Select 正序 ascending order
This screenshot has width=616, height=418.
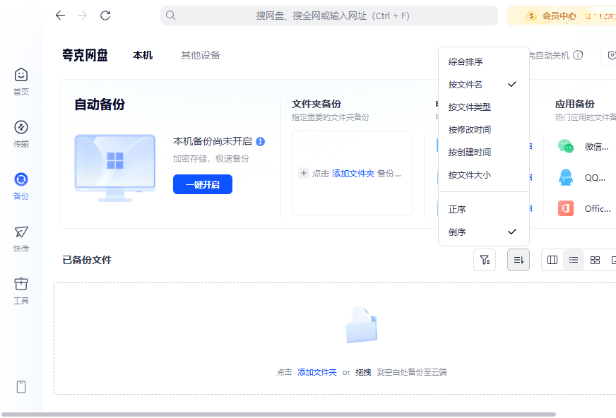[x=484, y=209]
